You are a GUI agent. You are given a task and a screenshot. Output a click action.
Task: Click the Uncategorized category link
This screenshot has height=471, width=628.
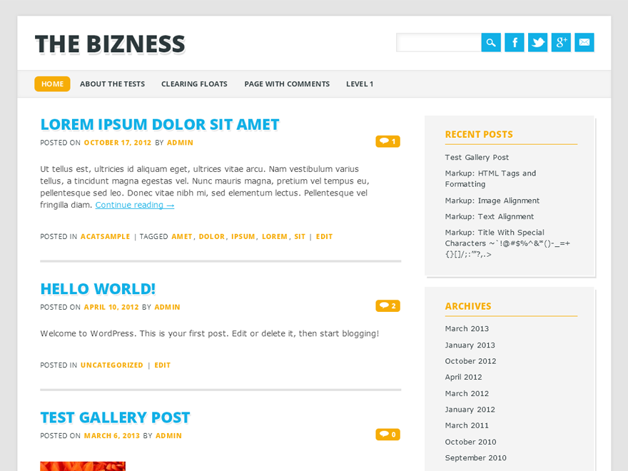[x=111, y=365]
